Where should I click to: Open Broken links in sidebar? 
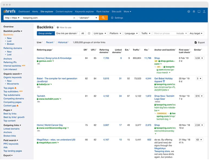coord(10,136)
